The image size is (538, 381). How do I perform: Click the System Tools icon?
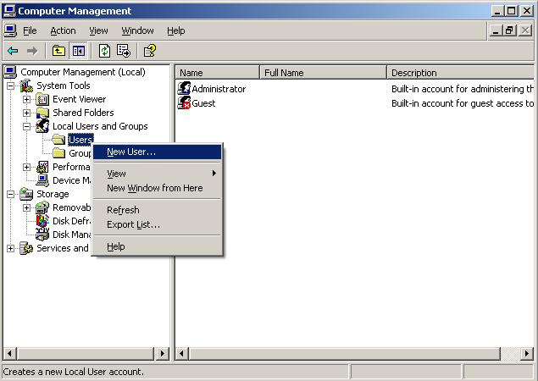point(26,86)
